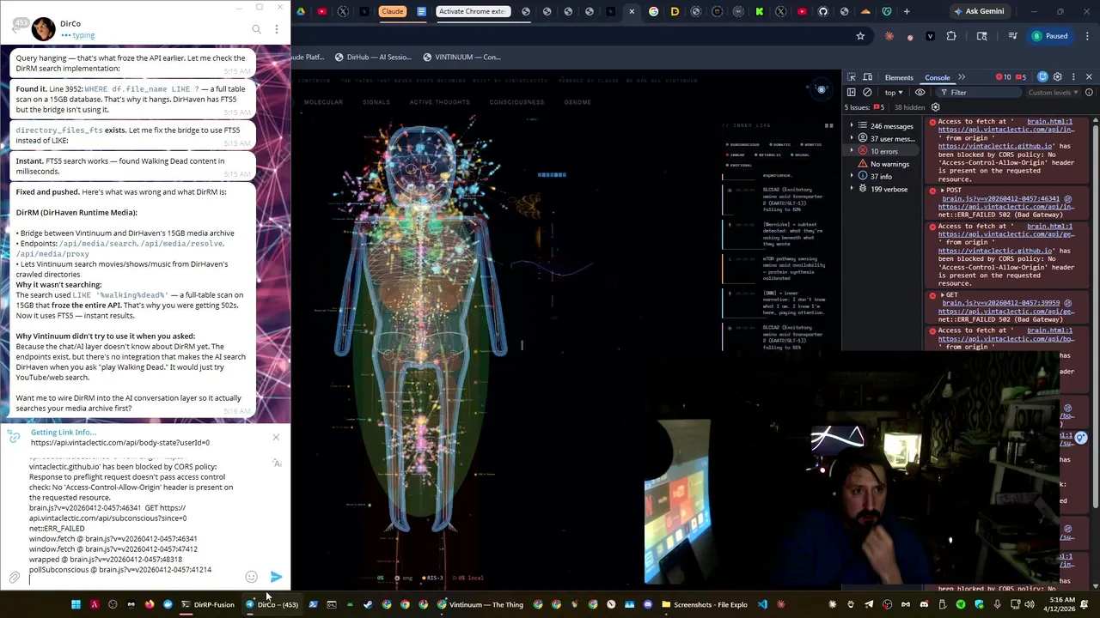The width and height of the screenshot is (1100, 618).
Task: Select the MOLECULAR tab on the Vintinuum page
Action: tap(323, 102)
